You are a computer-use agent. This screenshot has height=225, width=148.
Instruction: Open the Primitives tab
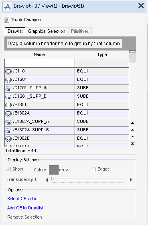(80, 31)
